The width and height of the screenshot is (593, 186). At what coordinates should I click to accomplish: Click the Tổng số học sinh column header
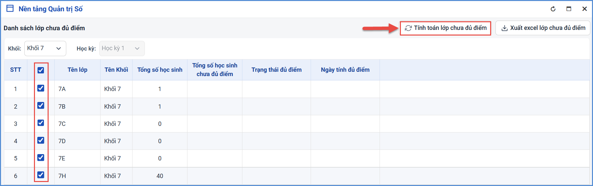coord(160,70)
